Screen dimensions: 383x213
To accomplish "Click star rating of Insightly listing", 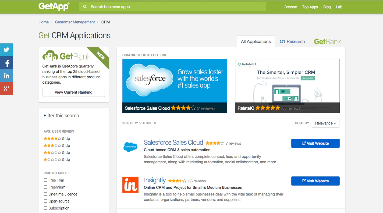I will (x=177, y=181).
